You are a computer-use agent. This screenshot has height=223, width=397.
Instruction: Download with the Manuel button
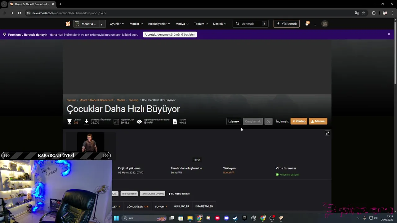[x=318, y=121]
